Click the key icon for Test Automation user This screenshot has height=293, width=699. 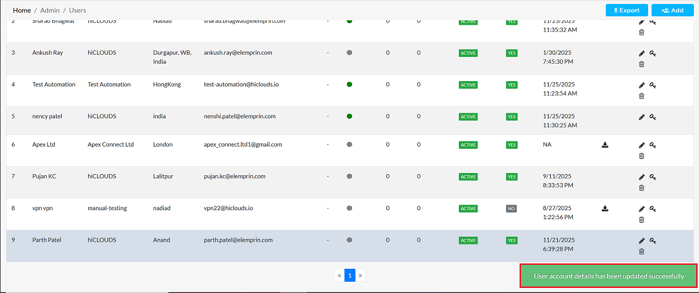pyautogui.click(x=652, y=85)
